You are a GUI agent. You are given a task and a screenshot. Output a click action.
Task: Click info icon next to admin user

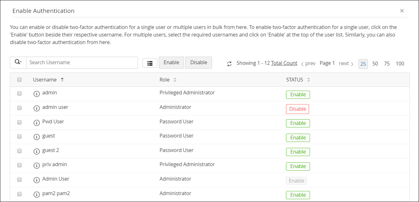tap(37, 108)
